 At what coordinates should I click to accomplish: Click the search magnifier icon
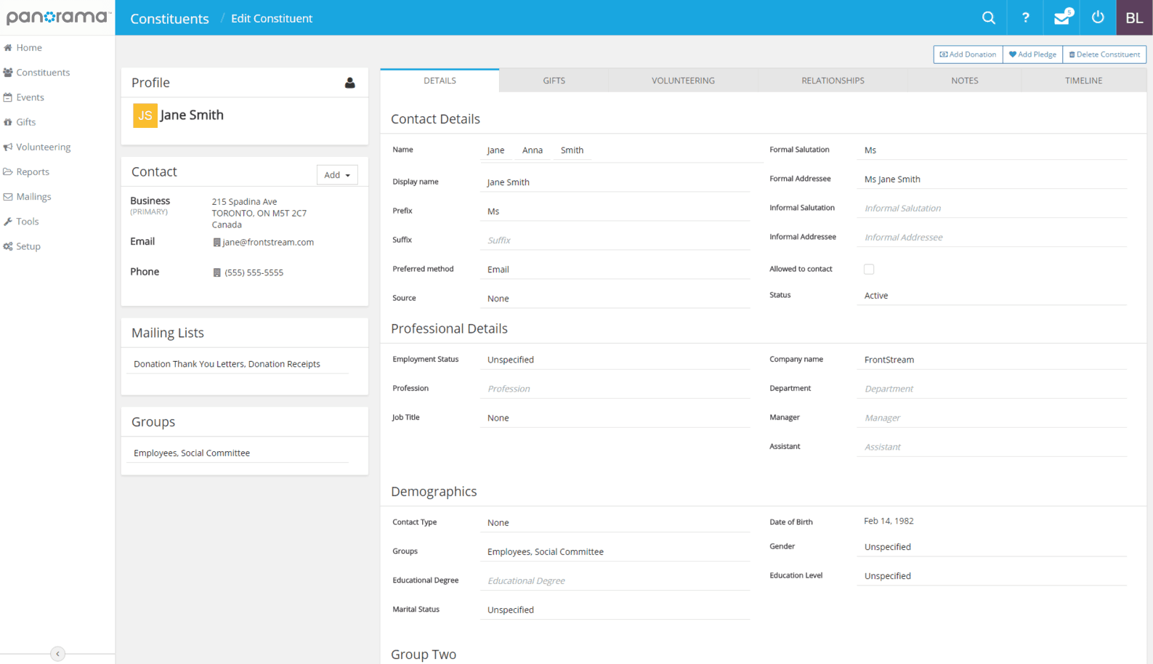pos(988,18)
